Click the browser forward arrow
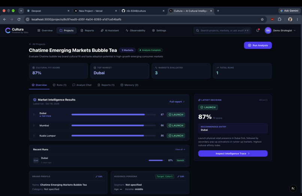Viewport: 302px width, 196px height. tap(12, 19)
